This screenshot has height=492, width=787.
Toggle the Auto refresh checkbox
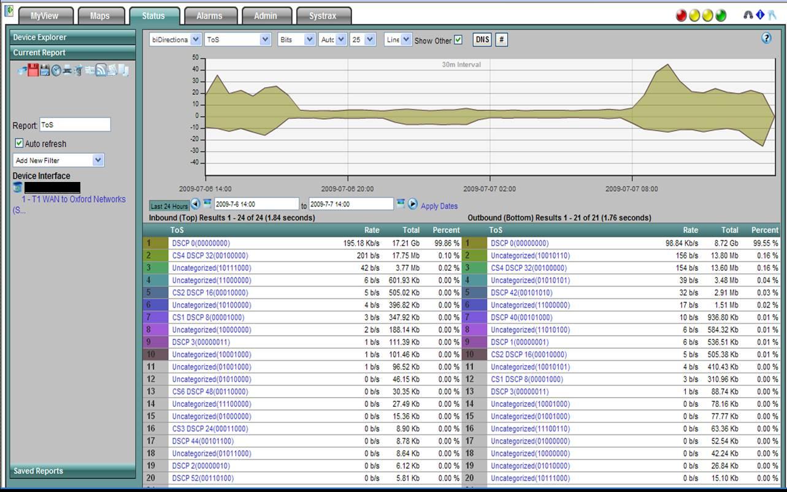pos(19,143)
